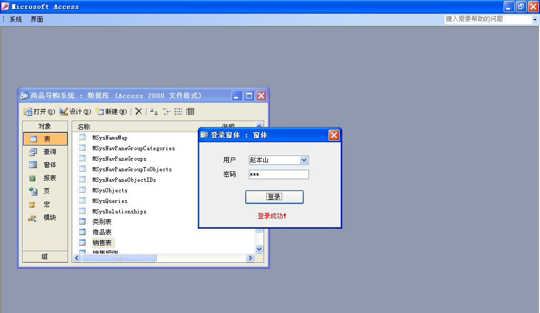Click the 设计 toolbar button
The width and height of the screenshot is (540, 313).
tap(75, 111)
